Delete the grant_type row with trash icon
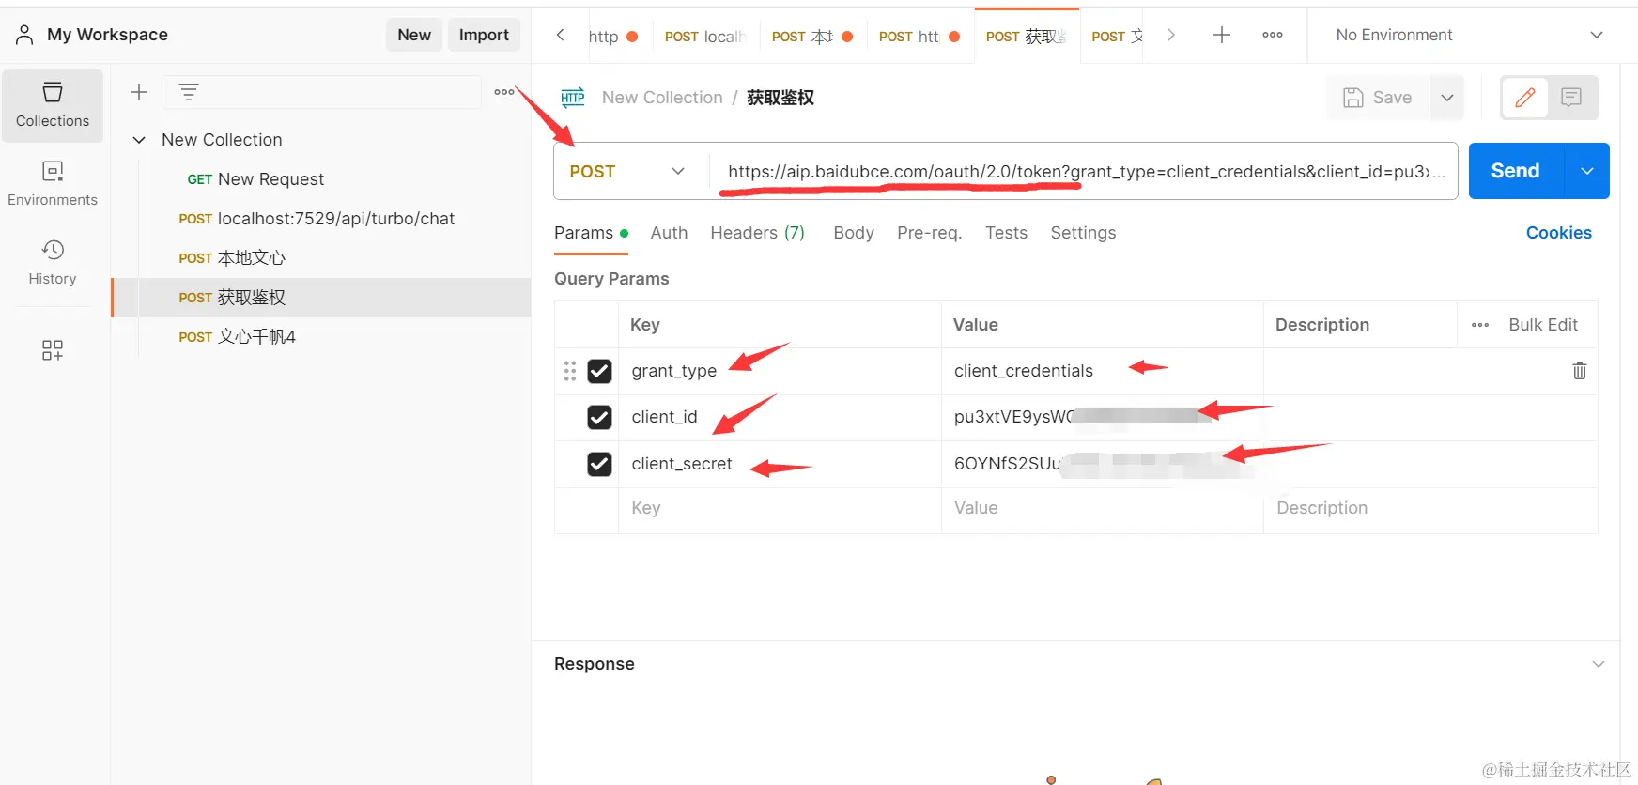Viewport: 1638px width, 785px height. point(1580,371)
